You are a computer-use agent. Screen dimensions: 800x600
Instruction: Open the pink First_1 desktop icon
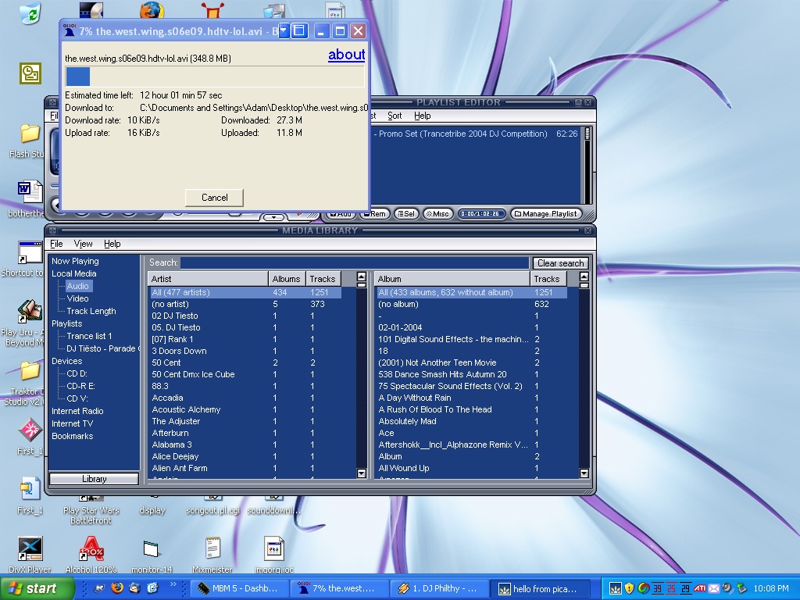point(30,430)
